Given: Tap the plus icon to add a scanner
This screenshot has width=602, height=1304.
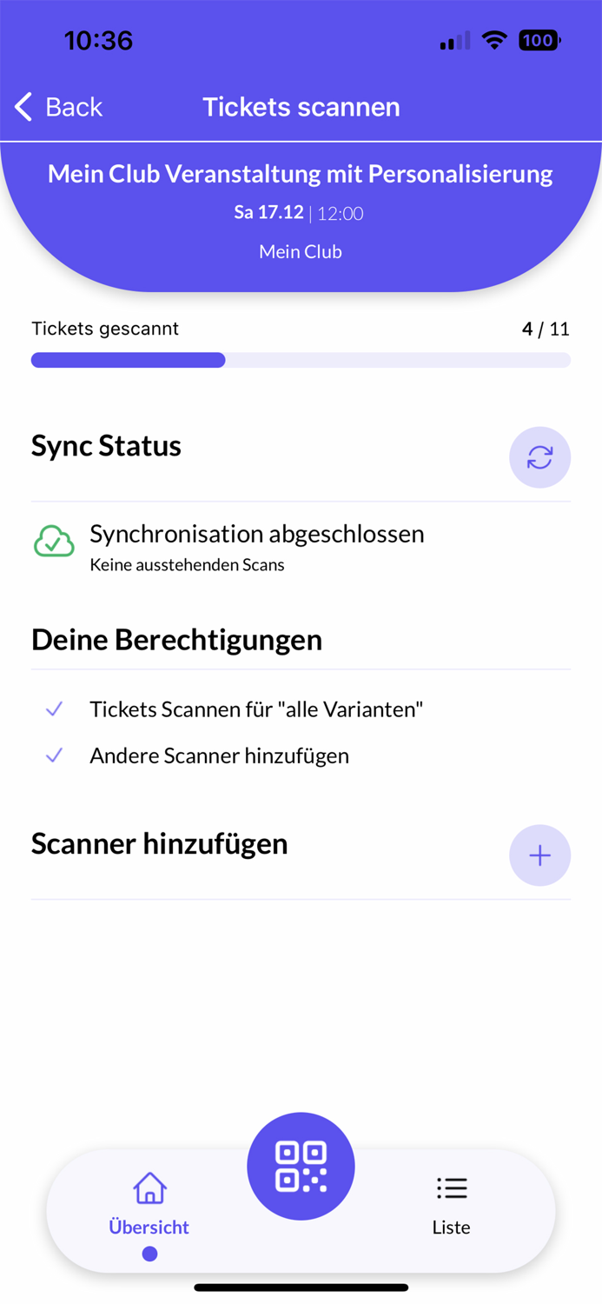Looking at the screenshot, I should tap(539, 855).
